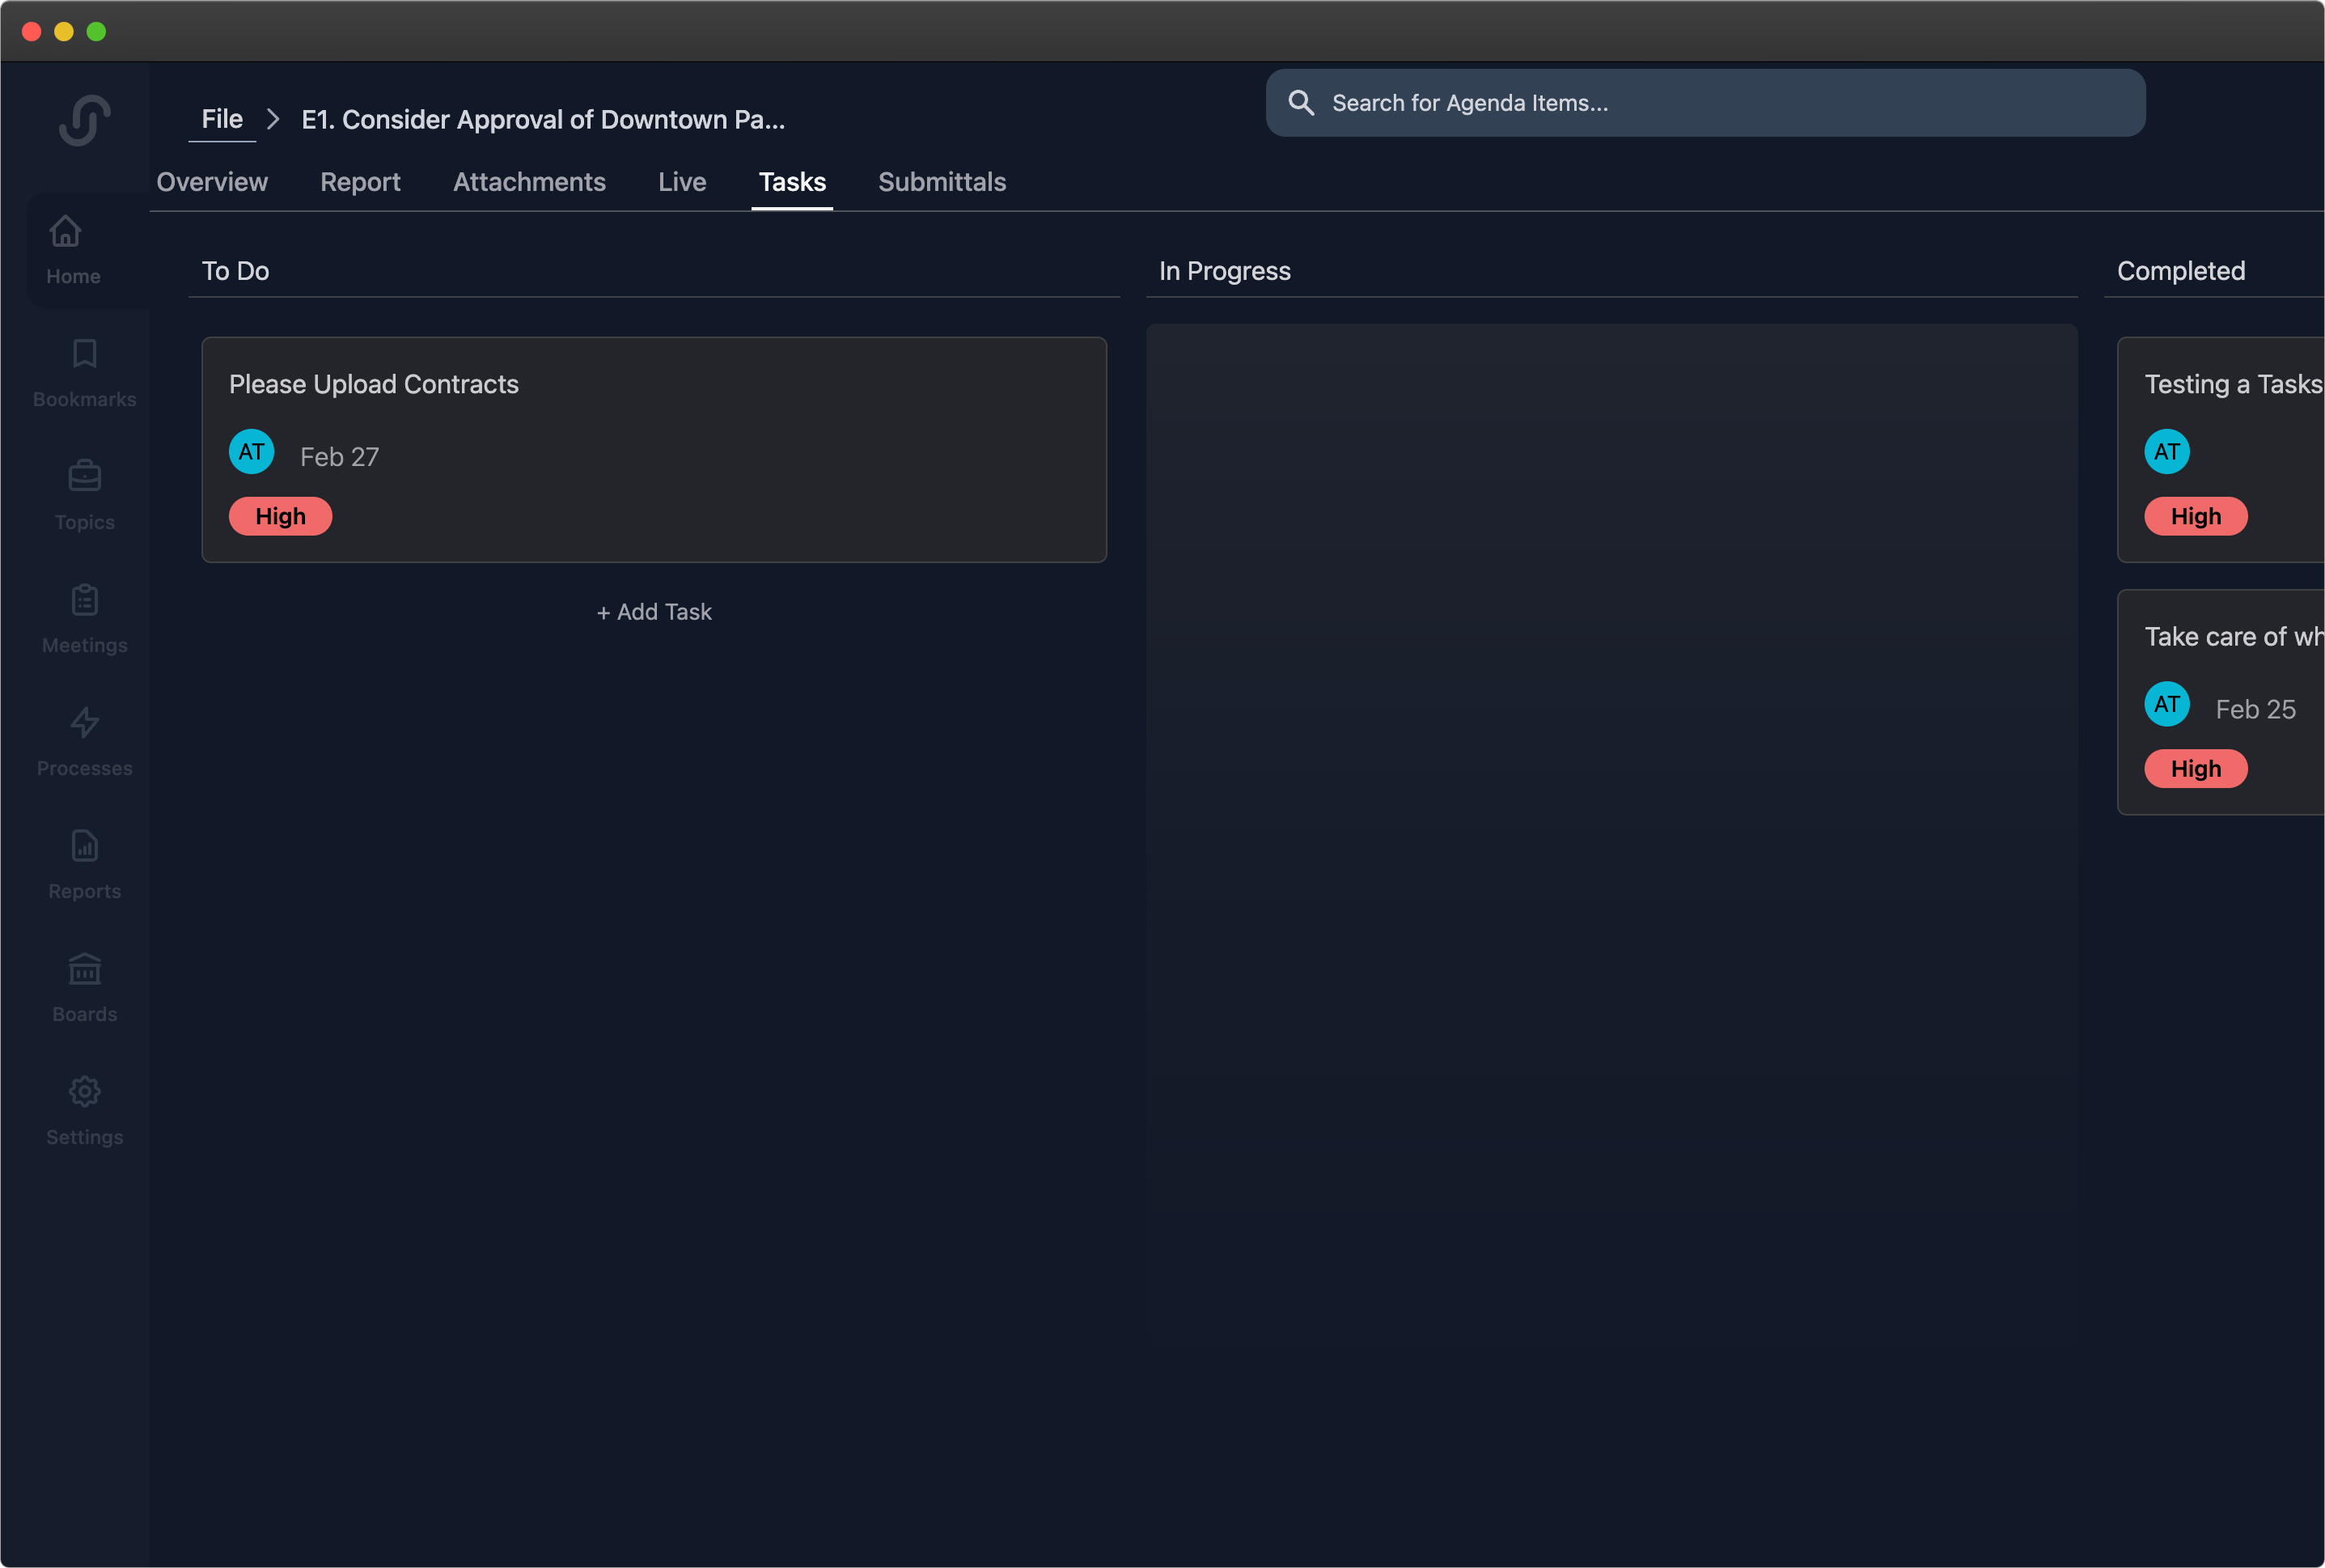Open Bookmarks from the sidebar
This screenshot has width=2325, height=1568.
tap(84, 354)
